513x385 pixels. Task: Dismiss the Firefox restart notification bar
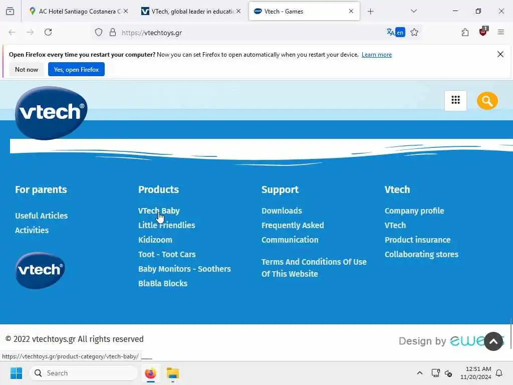pos(500,54)
